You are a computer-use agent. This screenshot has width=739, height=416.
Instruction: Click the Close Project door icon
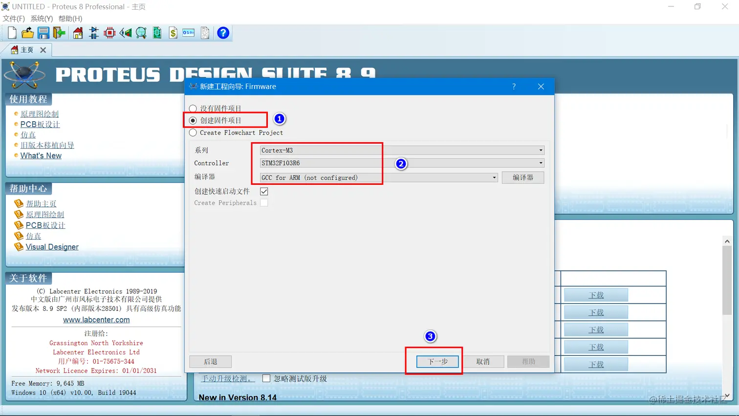(60, 33)
